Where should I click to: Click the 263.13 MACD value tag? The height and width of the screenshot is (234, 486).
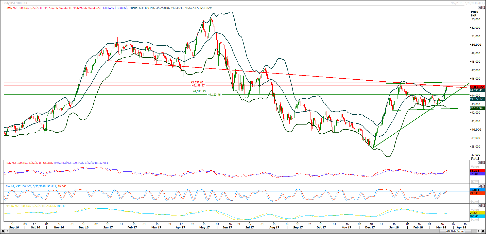[477, 213]
